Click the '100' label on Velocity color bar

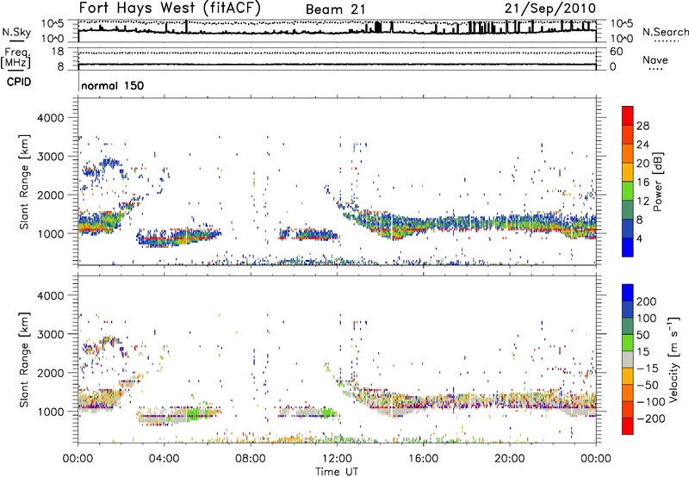pos(647,319)
